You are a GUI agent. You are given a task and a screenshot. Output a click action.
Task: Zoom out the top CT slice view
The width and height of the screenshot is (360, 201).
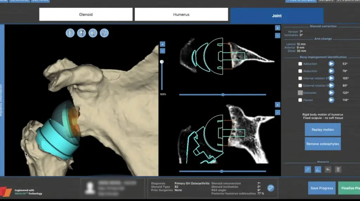click(x=277, y=35)
